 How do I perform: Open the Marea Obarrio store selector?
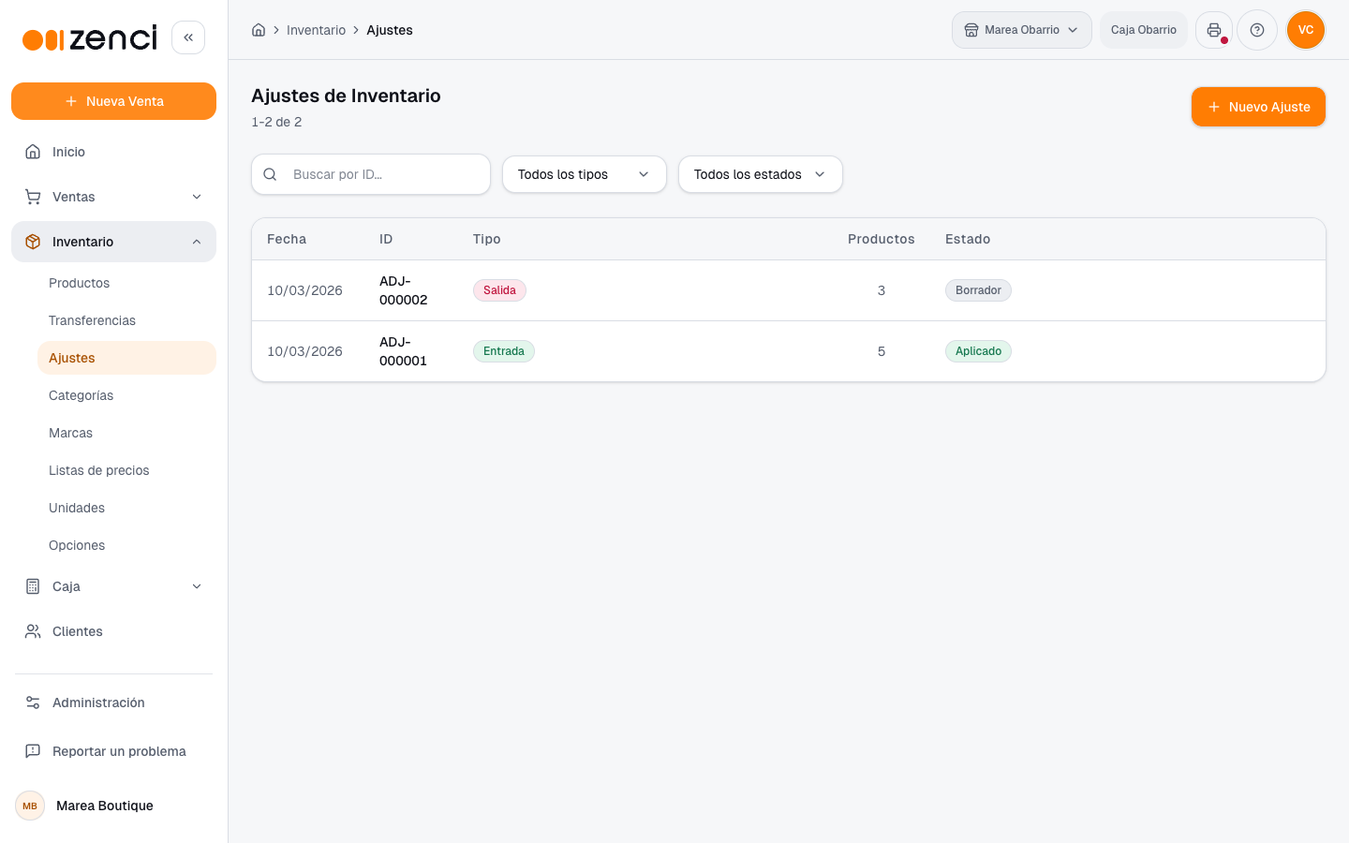pyautogui.click(x=1022, y=30)
